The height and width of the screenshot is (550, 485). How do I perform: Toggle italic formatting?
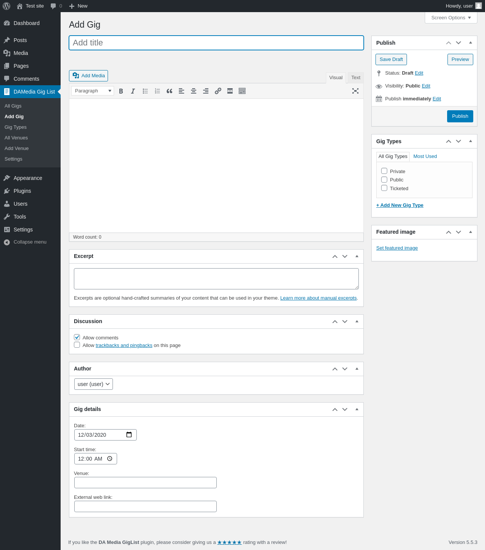coord(133,91)
